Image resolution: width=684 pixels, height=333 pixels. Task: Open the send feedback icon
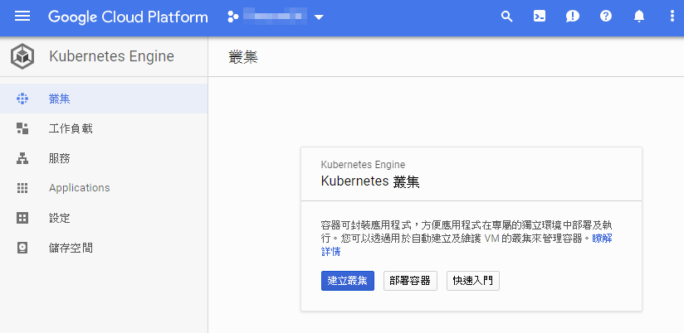(572, 17)
